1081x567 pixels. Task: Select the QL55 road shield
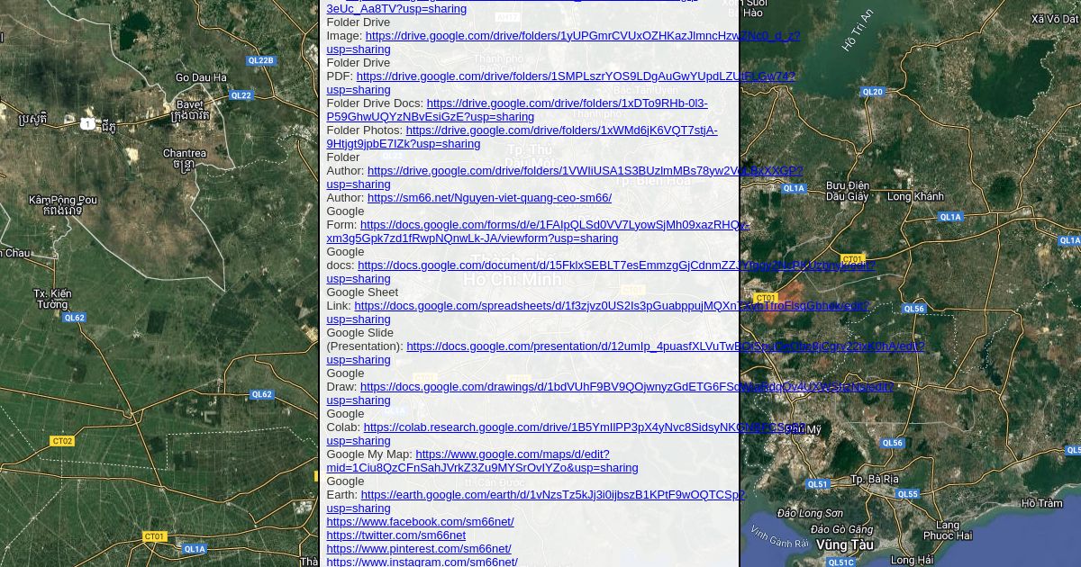pos(907,494)
